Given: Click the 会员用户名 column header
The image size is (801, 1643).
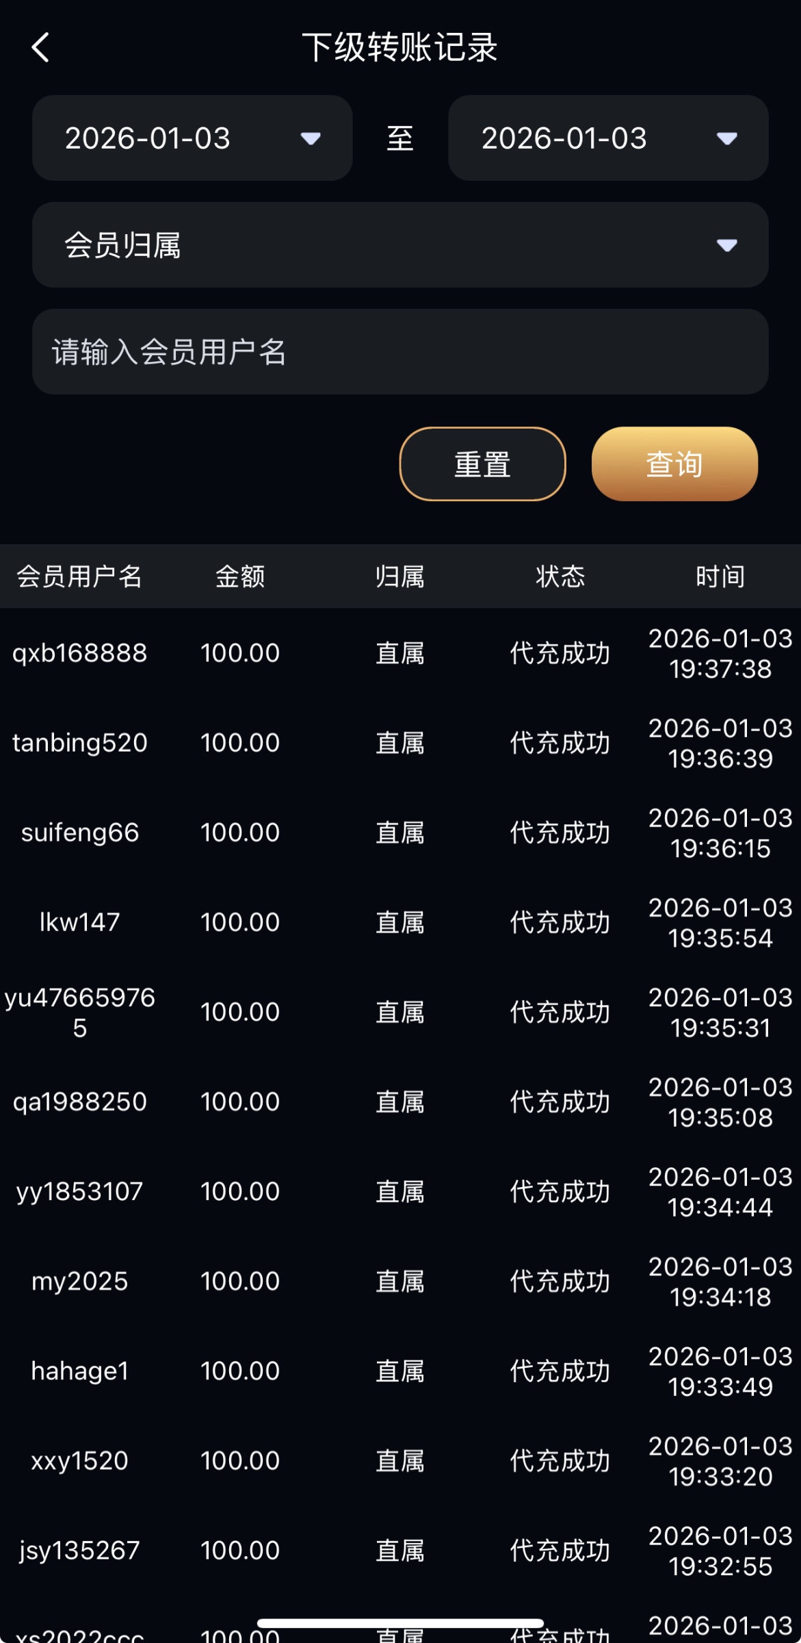Looking at the screenshot, I should 79,576.
